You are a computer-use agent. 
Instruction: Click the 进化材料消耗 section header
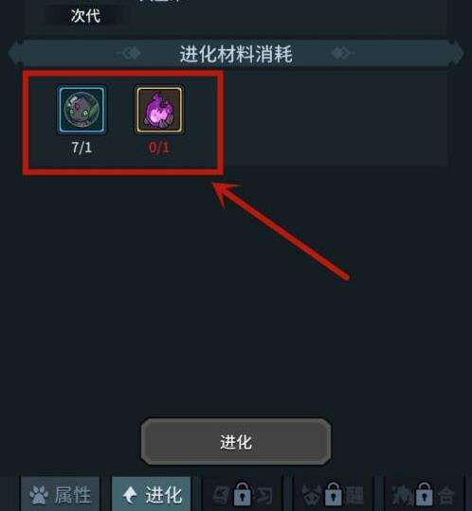point(236,53)
